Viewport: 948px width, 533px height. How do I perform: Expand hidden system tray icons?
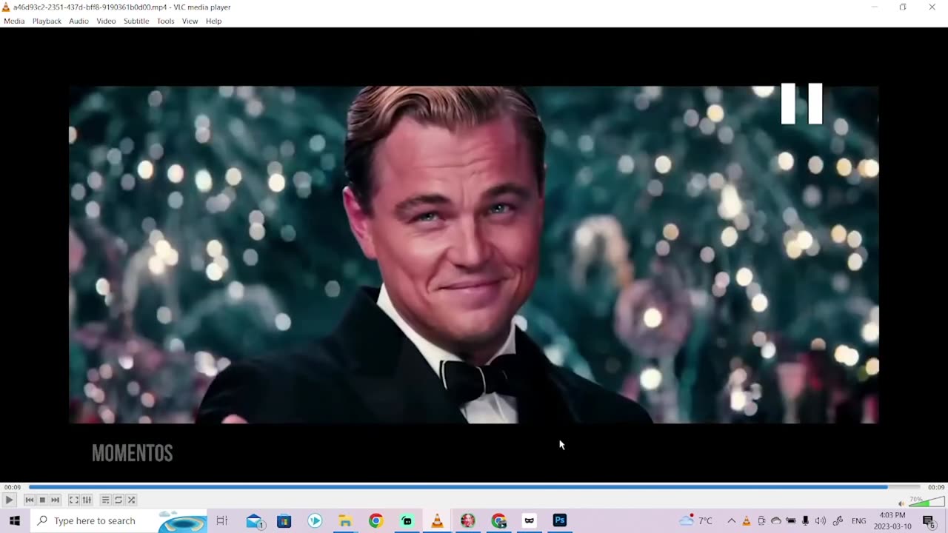732,521
